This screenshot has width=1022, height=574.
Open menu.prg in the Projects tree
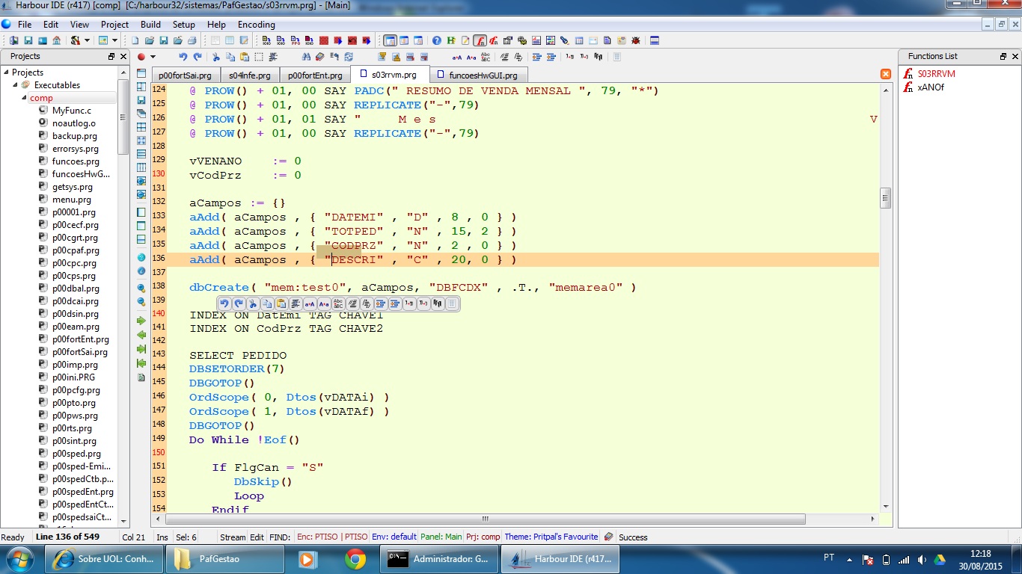72,200
